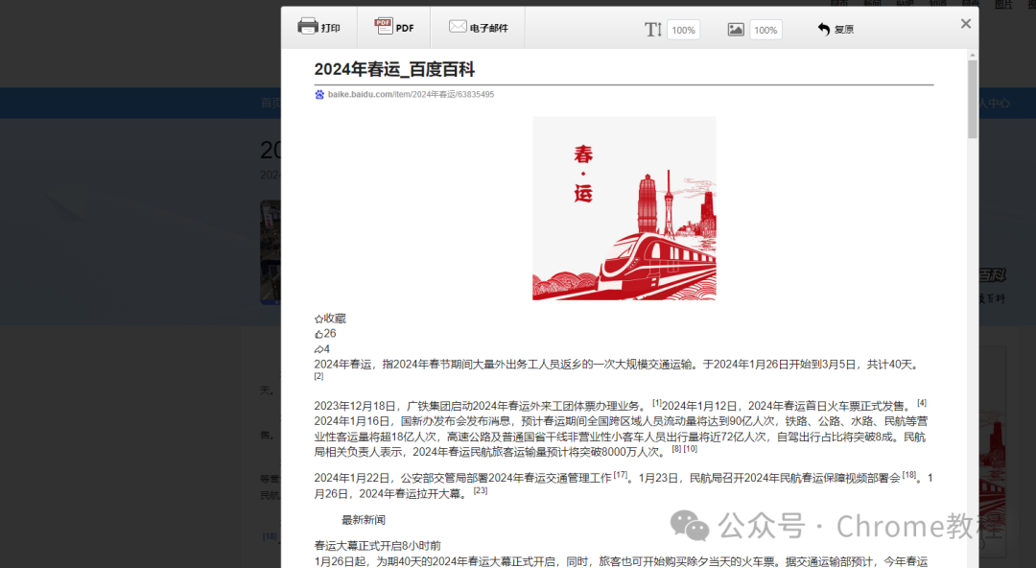This screenshot has height=568, width=1036.
Task: Click the printer icon to print
Action: (308, 27)
